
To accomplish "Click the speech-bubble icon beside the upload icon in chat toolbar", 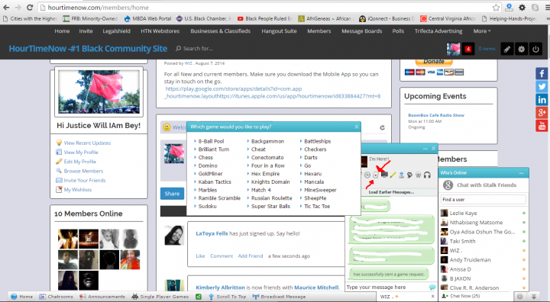I will click(409, 175).
